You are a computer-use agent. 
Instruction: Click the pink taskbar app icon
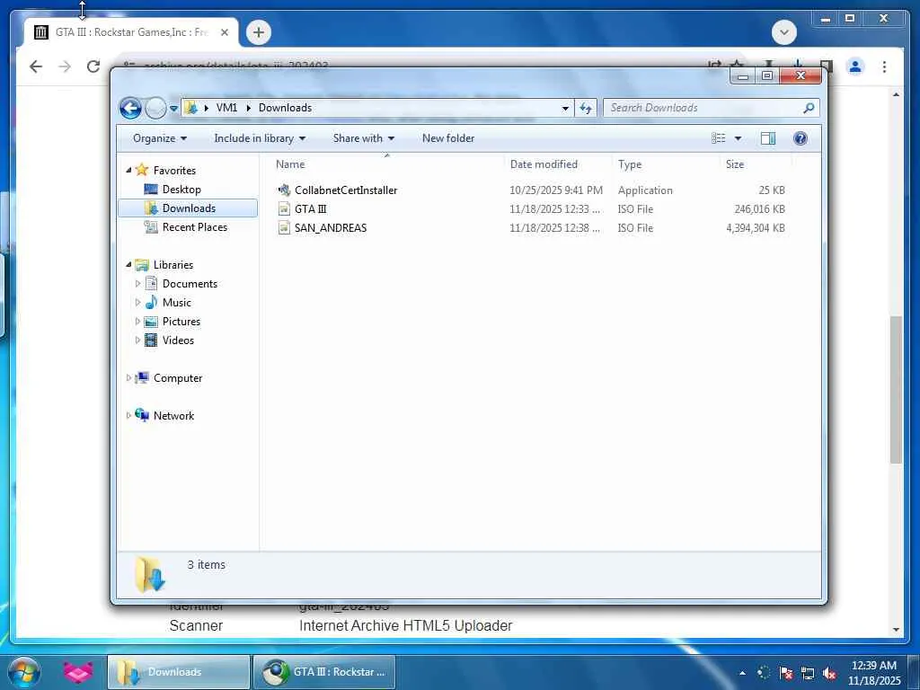point(78,672)
